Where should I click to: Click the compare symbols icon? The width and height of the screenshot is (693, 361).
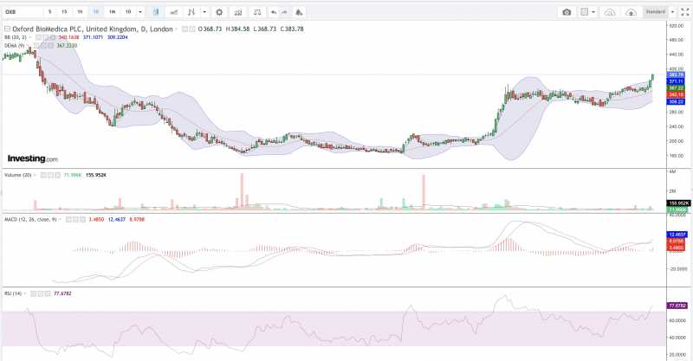click(x=238, y=12)
